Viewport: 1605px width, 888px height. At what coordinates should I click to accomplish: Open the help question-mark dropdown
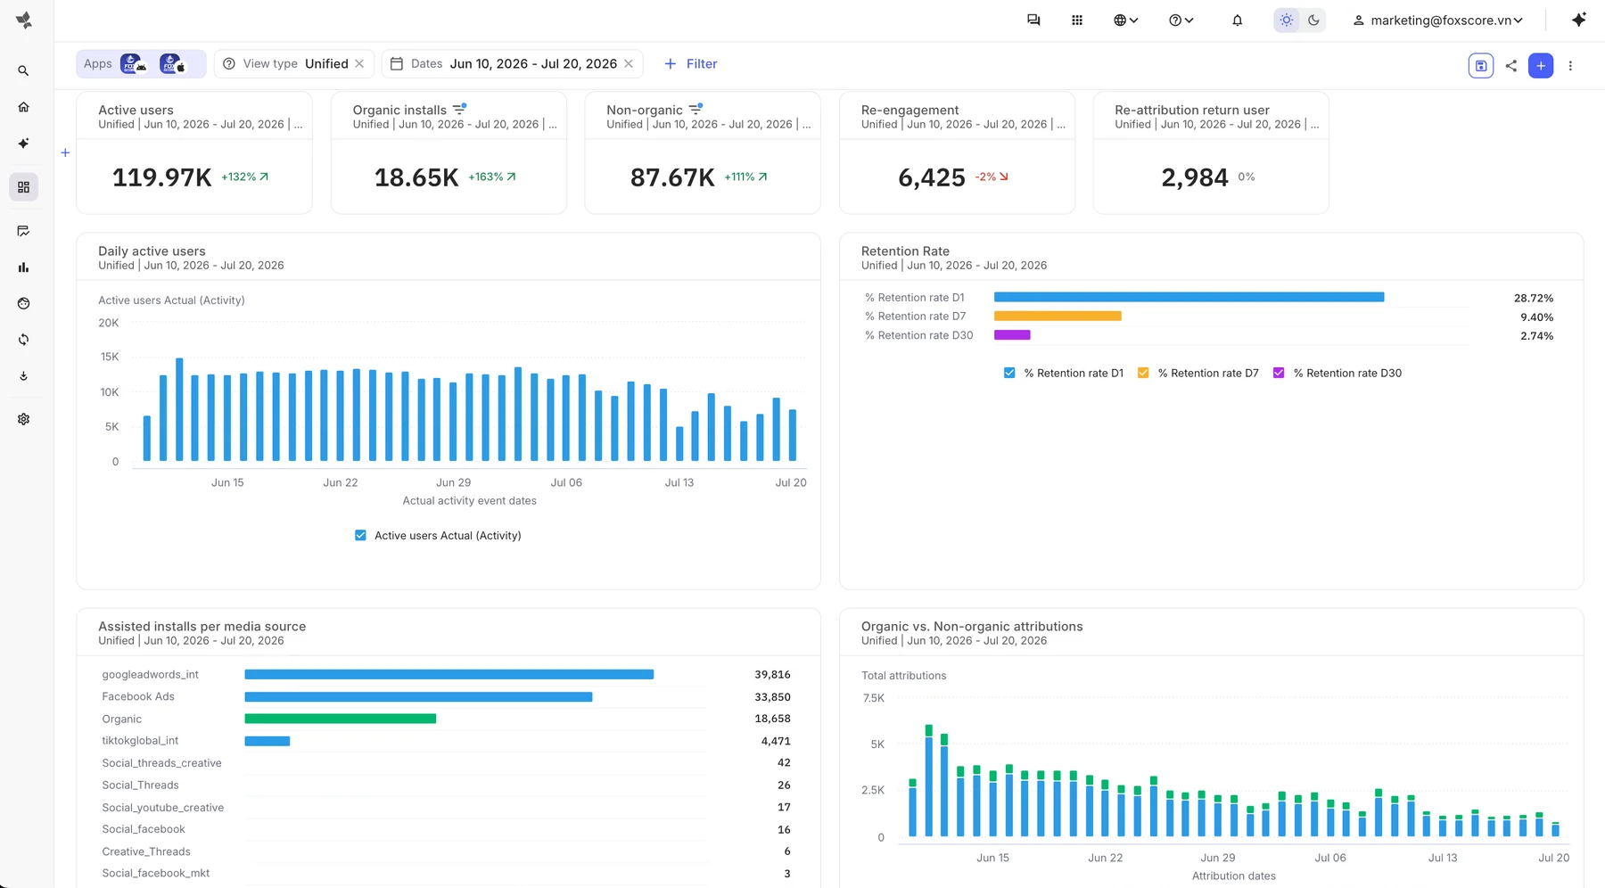(1181, 20)
